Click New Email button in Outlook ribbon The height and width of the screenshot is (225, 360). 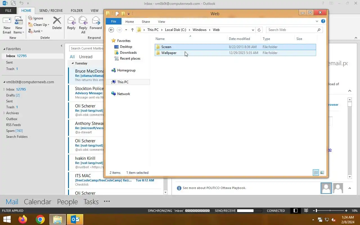coord(7,25)
